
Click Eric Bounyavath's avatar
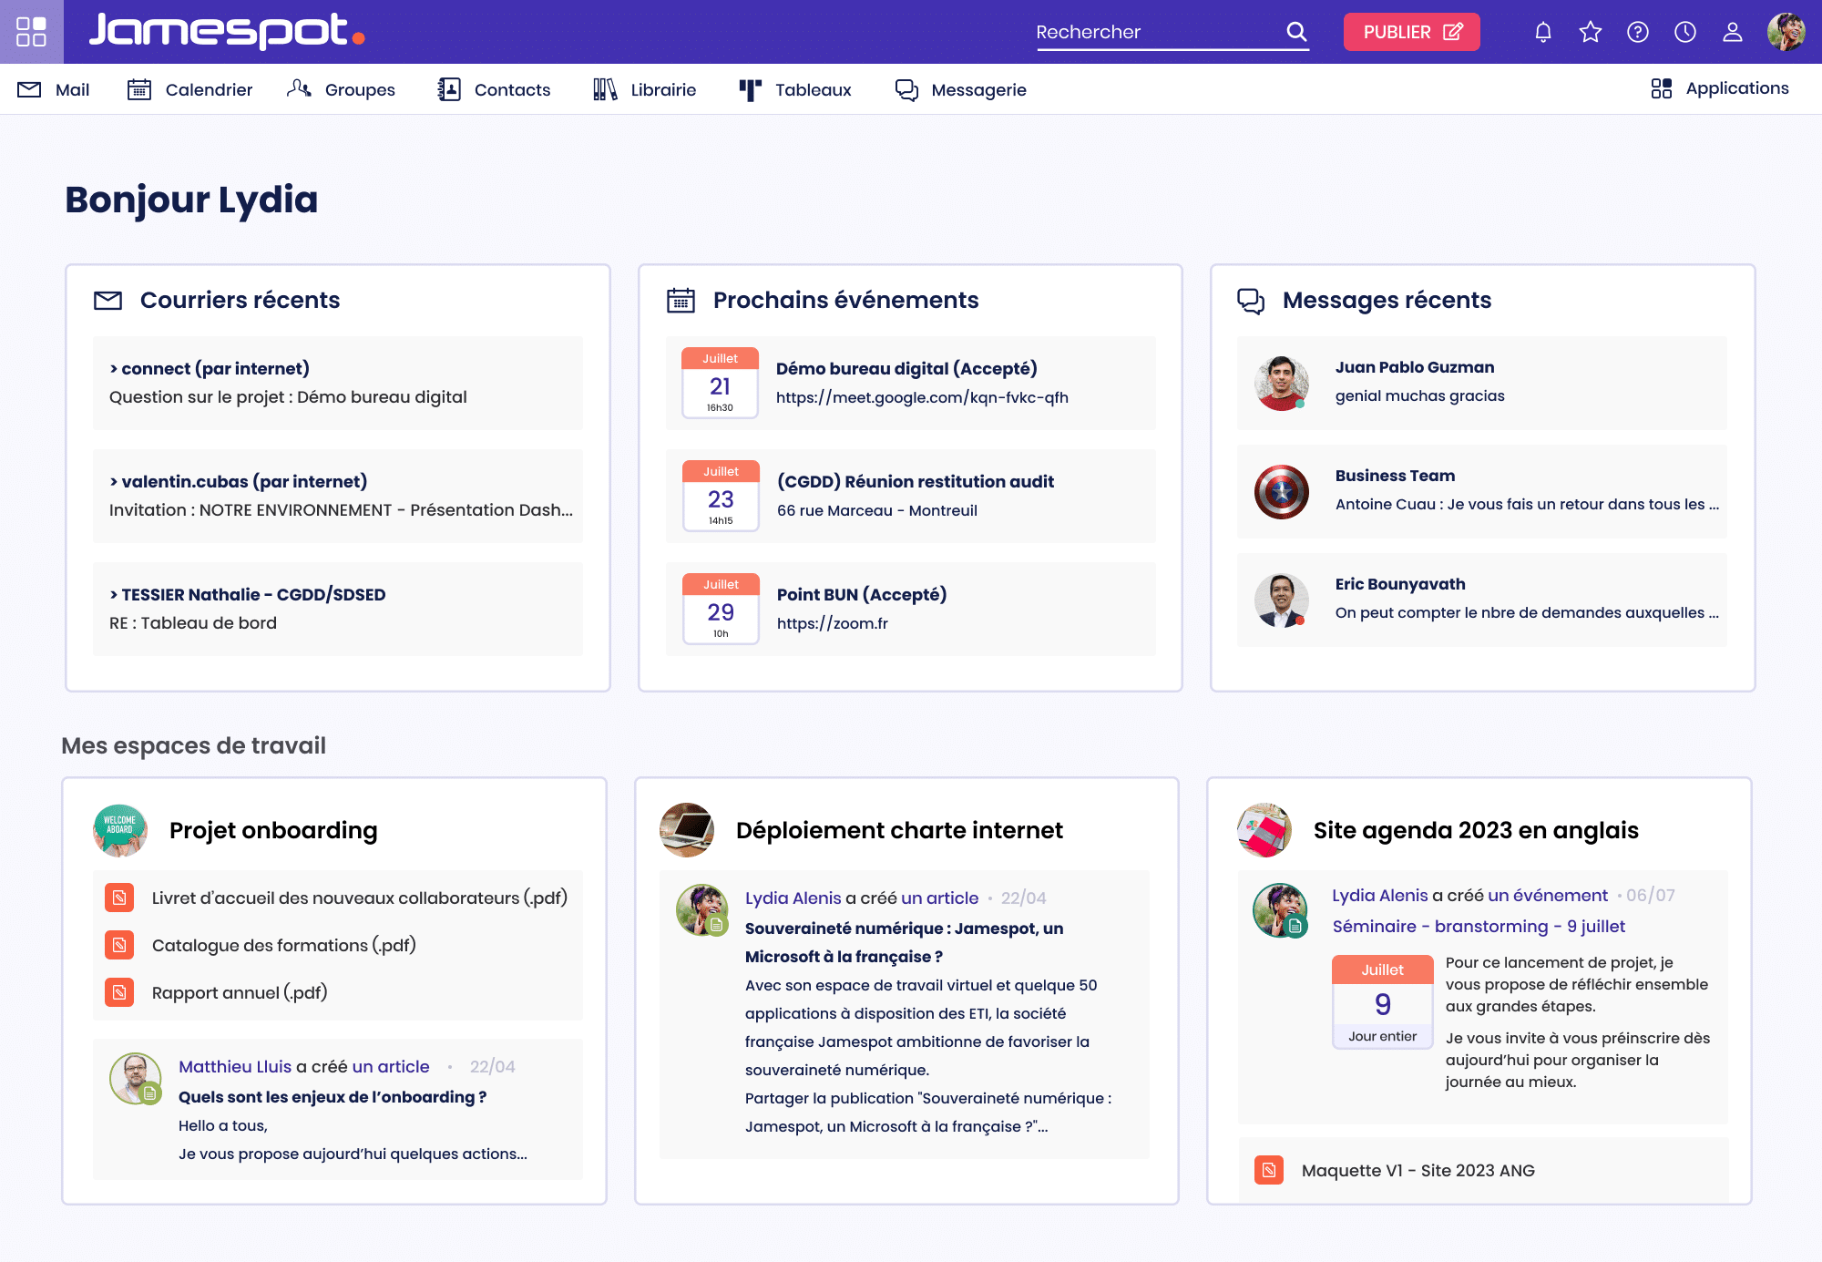click(1282, 600)
